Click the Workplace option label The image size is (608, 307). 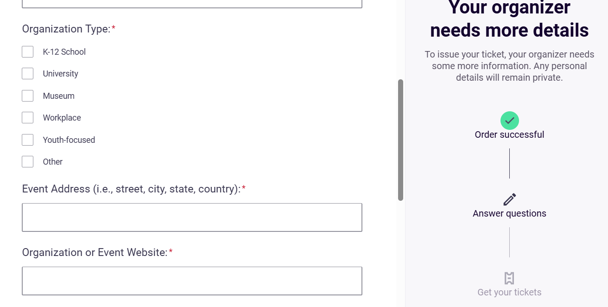tap(62, 118)
